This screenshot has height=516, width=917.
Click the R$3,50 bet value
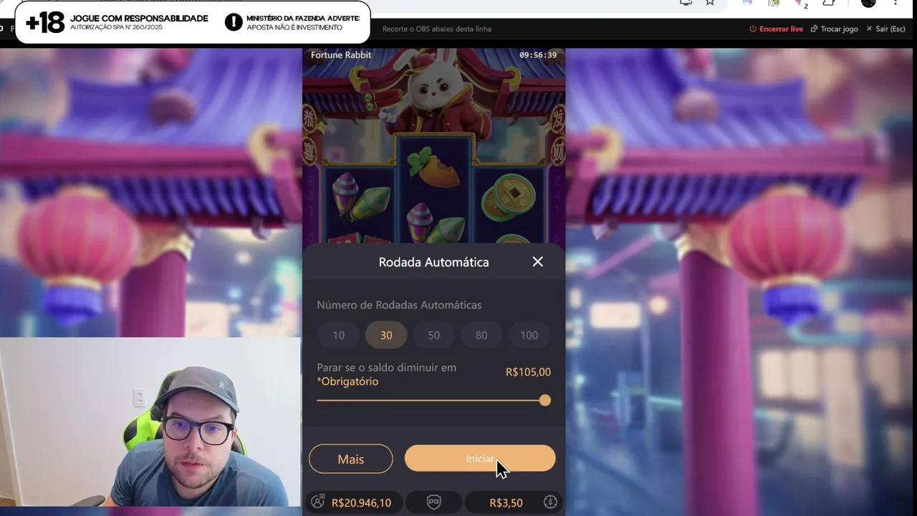click(x=506, y=503)
